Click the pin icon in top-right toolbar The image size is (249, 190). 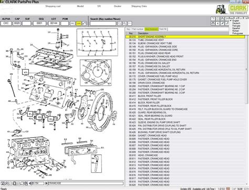pyautogui.click(x=222, y=24)
